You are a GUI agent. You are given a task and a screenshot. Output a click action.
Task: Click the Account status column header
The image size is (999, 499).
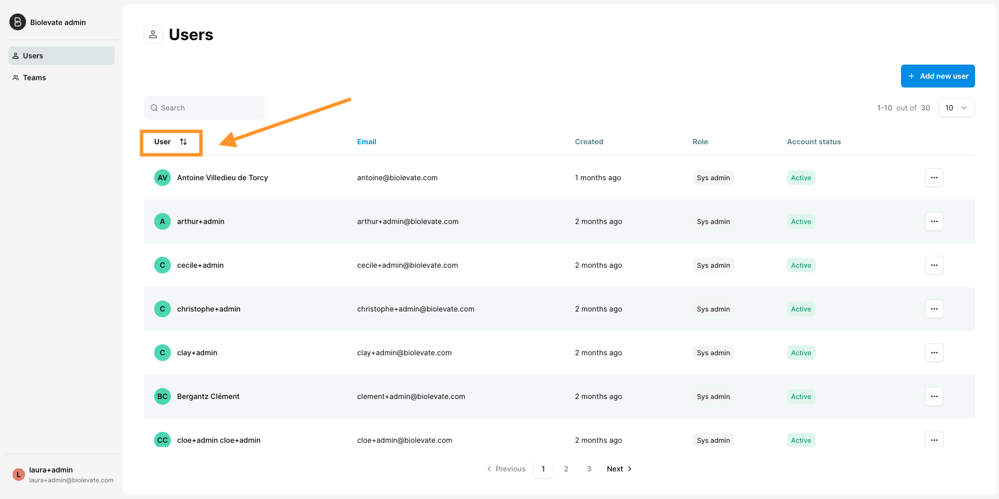click(x=814, y=142)
